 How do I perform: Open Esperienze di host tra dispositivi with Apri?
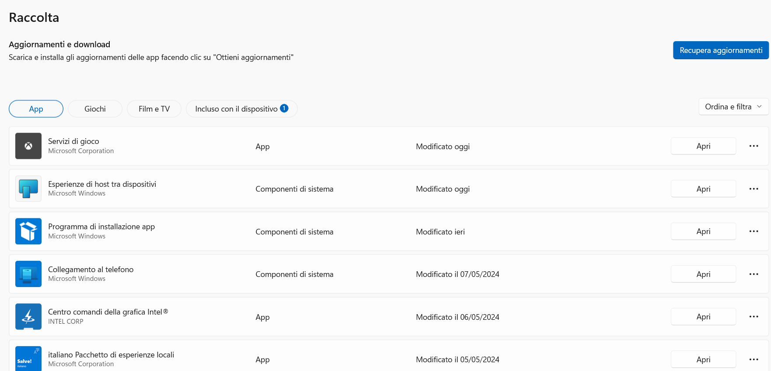[703, 189]
